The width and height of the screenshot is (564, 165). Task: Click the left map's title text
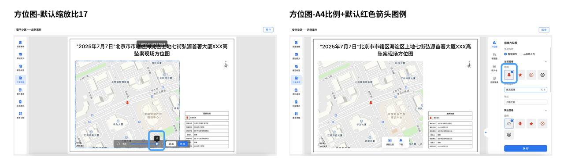[x=152, y=50]
